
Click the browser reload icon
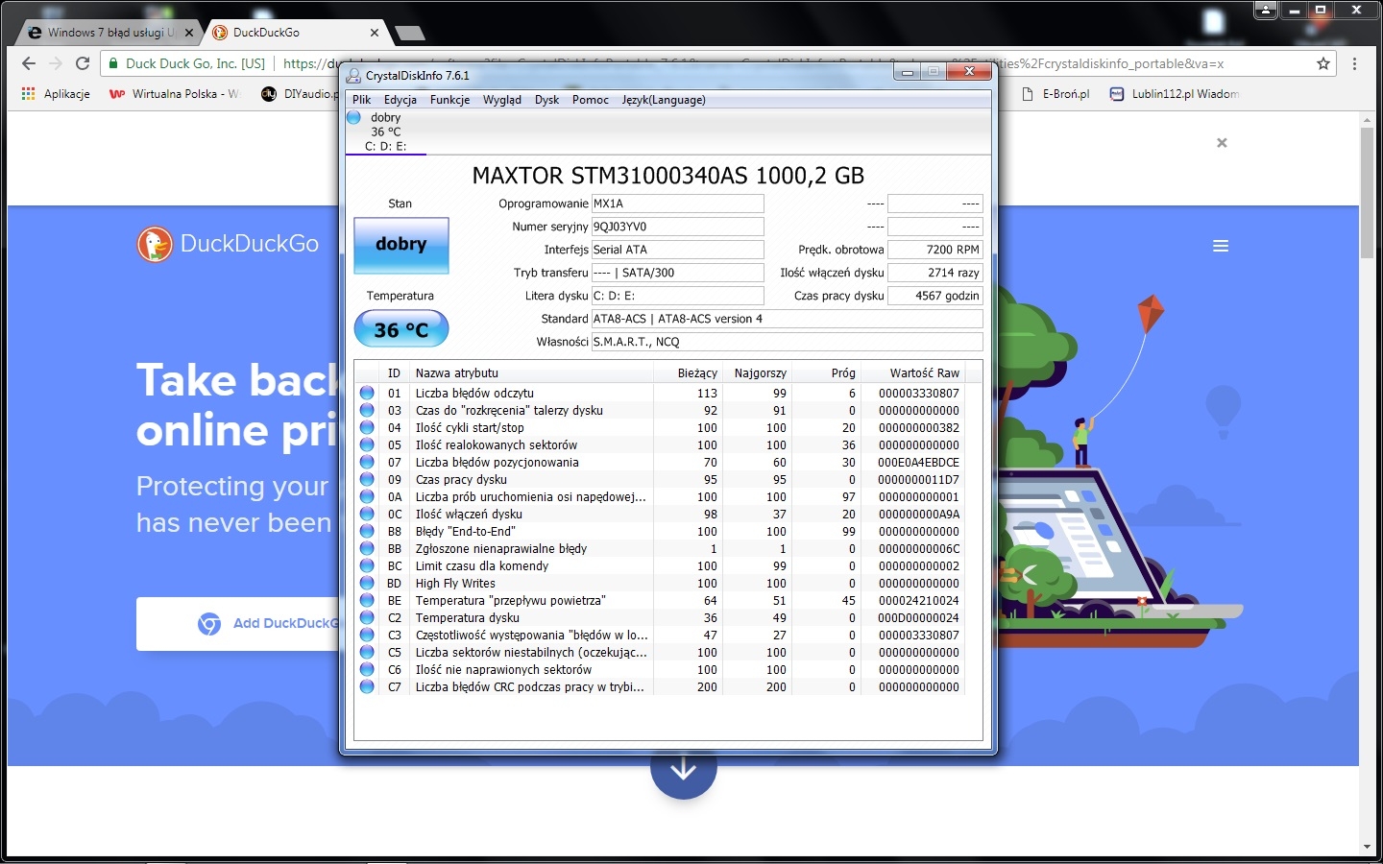pyautogui.click(x=83, y=63)
